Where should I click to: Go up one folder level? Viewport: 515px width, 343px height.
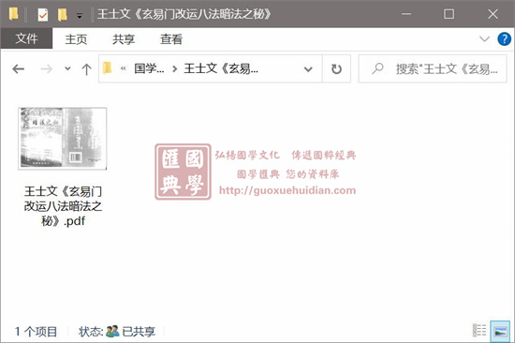point(86,69)
